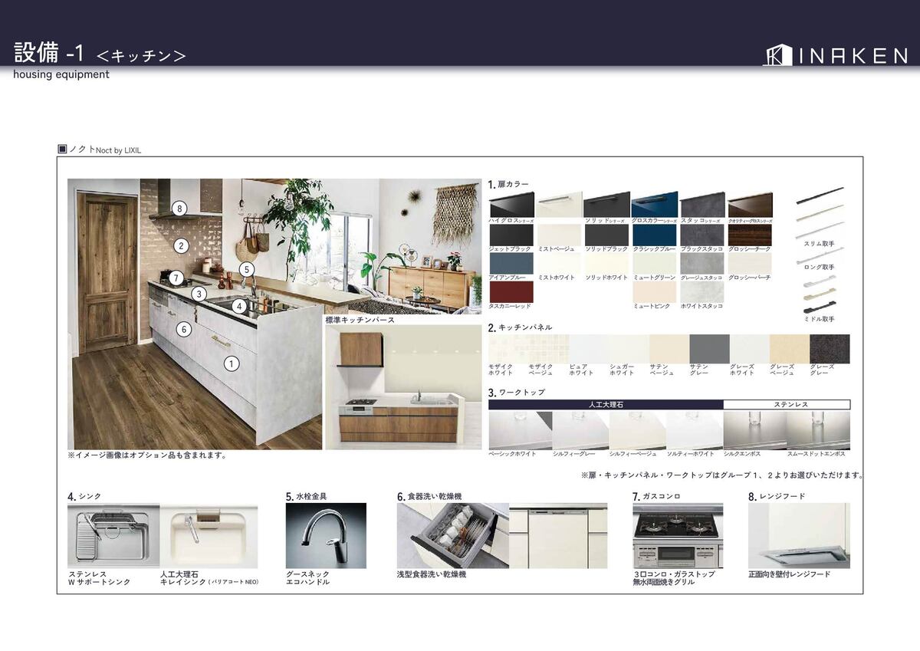
Task: Click the circled number 8 range hood marker
Action: [179, 209]
